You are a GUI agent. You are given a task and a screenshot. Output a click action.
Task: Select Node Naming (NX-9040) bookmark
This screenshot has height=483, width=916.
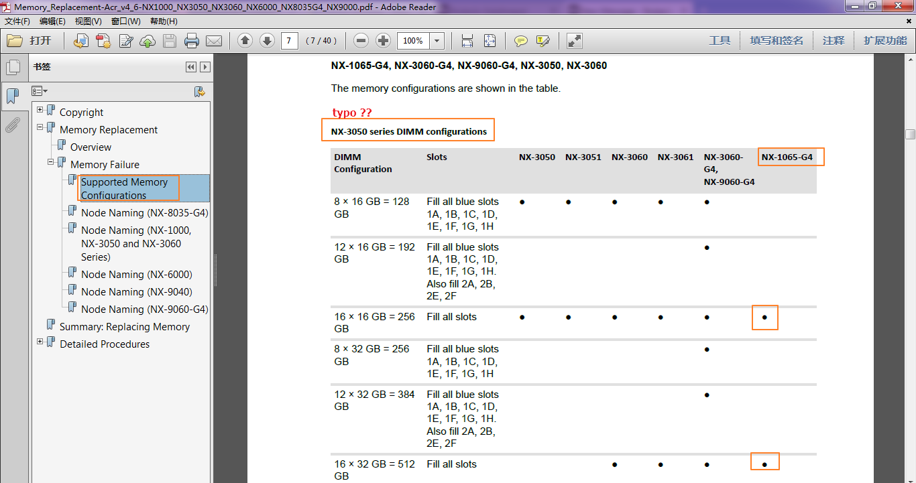coord(136,292)
